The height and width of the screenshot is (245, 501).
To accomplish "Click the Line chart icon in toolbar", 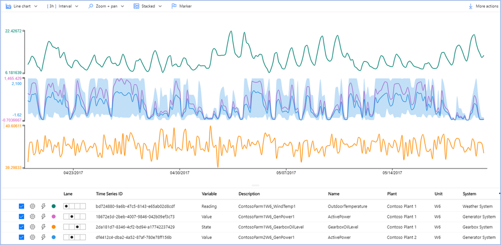I will (x=9, y=6).
